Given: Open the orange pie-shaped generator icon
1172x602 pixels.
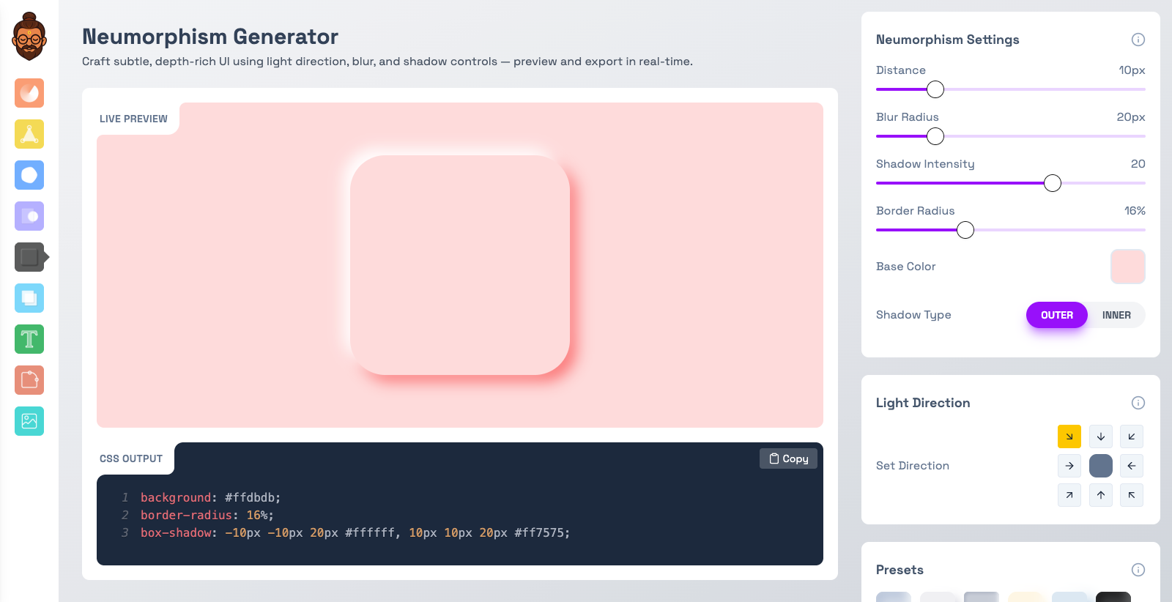Looking at the screenshot, I should [29, 93].
